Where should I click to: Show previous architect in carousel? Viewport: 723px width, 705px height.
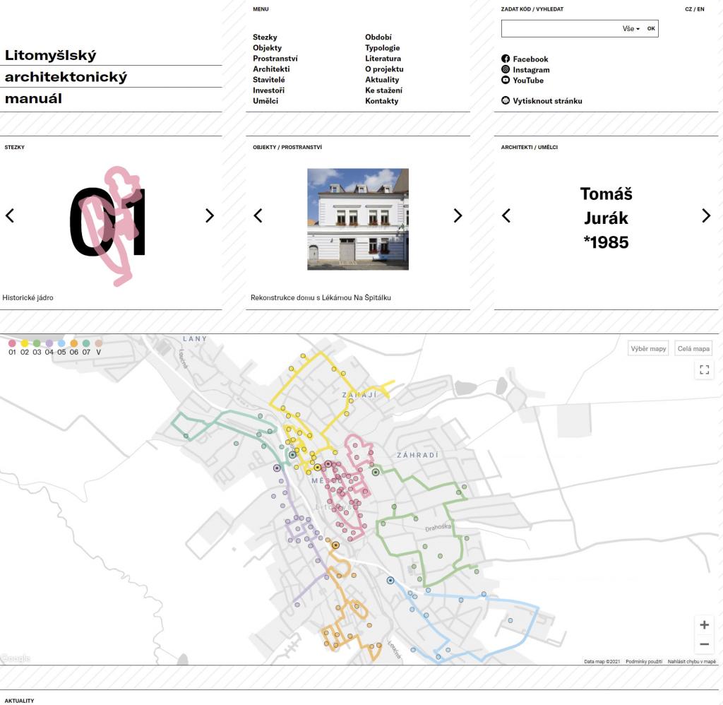point(506,216)
